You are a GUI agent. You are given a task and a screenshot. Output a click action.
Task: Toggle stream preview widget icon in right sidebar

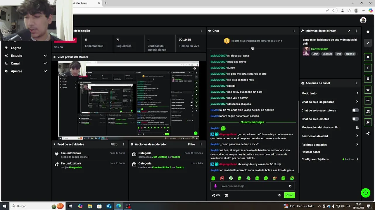(368, 57)
